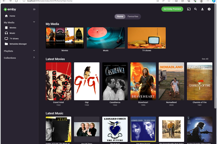Viewport: 217px width, 144px height.
Task: Open Music from the sidebar
Action: pos(13,33)
